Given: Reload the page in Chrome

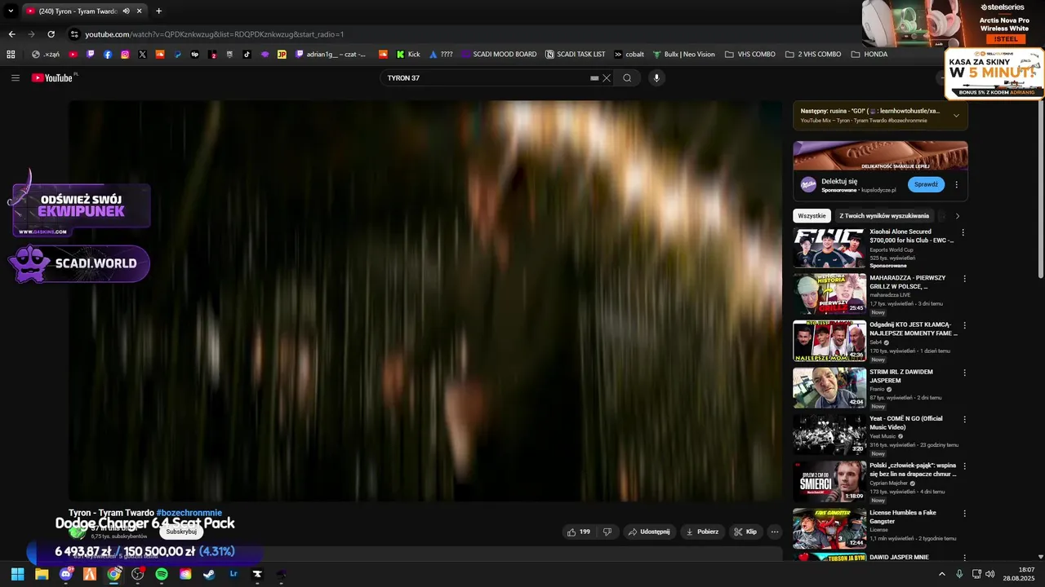Looking at the screenshot, I should [x=51, y=34].
